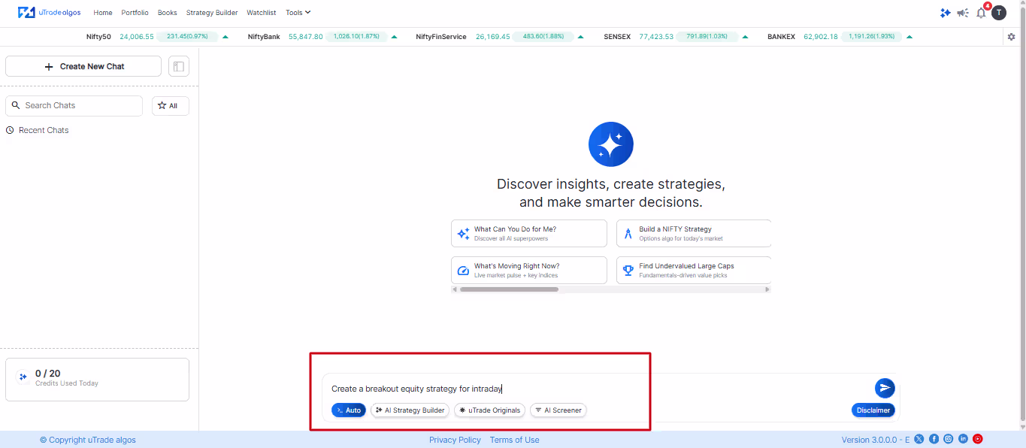
Task: Click the What Can You Do sparkle icon
Action: click(463, 234)
